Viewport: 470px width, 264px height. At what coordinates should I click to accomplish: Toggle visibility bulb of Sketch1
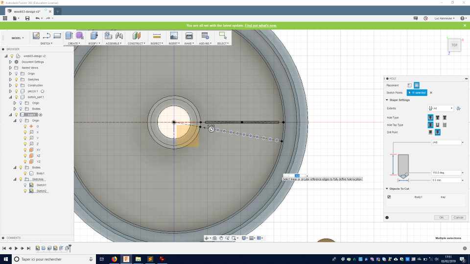[x=25, y=185]
